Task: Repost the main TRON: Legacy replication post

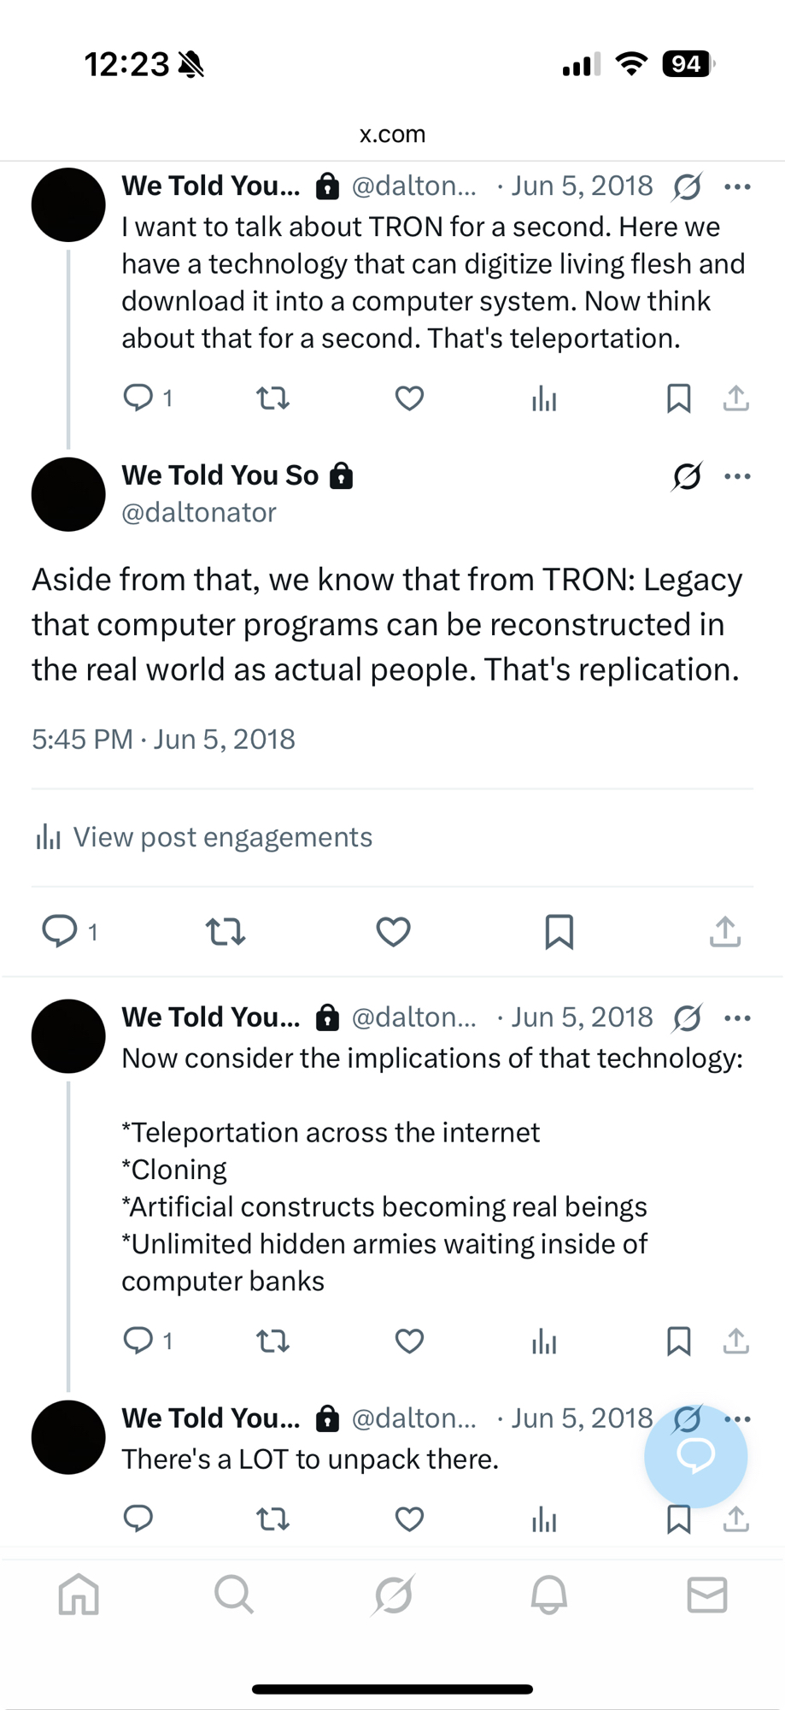Action: point(226,931)
